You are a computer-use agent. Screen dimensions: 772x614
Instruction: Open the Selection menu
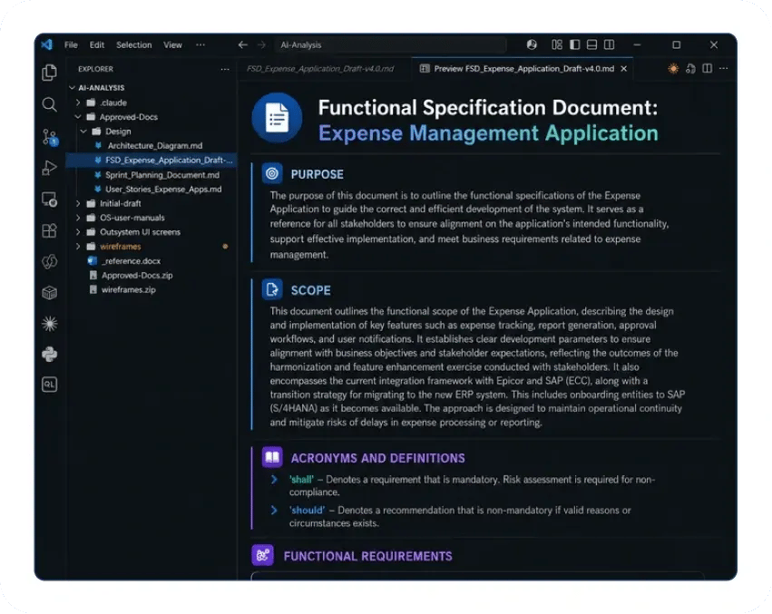coord(134,44)
